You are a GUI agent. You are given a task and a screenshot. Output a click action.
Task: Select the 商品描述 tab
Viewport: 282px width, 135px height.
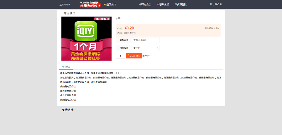(x=66, y=67)
